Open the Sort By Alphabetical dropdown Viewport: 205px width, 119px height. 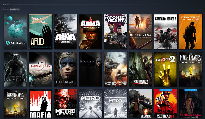15,9
